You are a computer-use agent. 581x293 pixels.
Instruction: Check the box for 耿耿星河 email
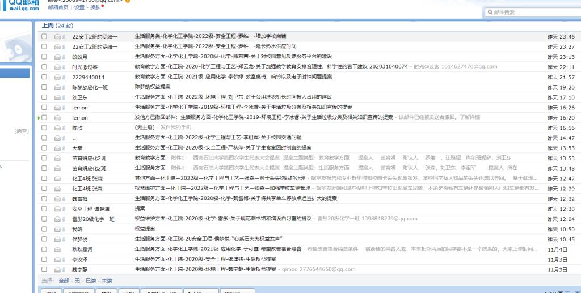click(x=44, y=249)
